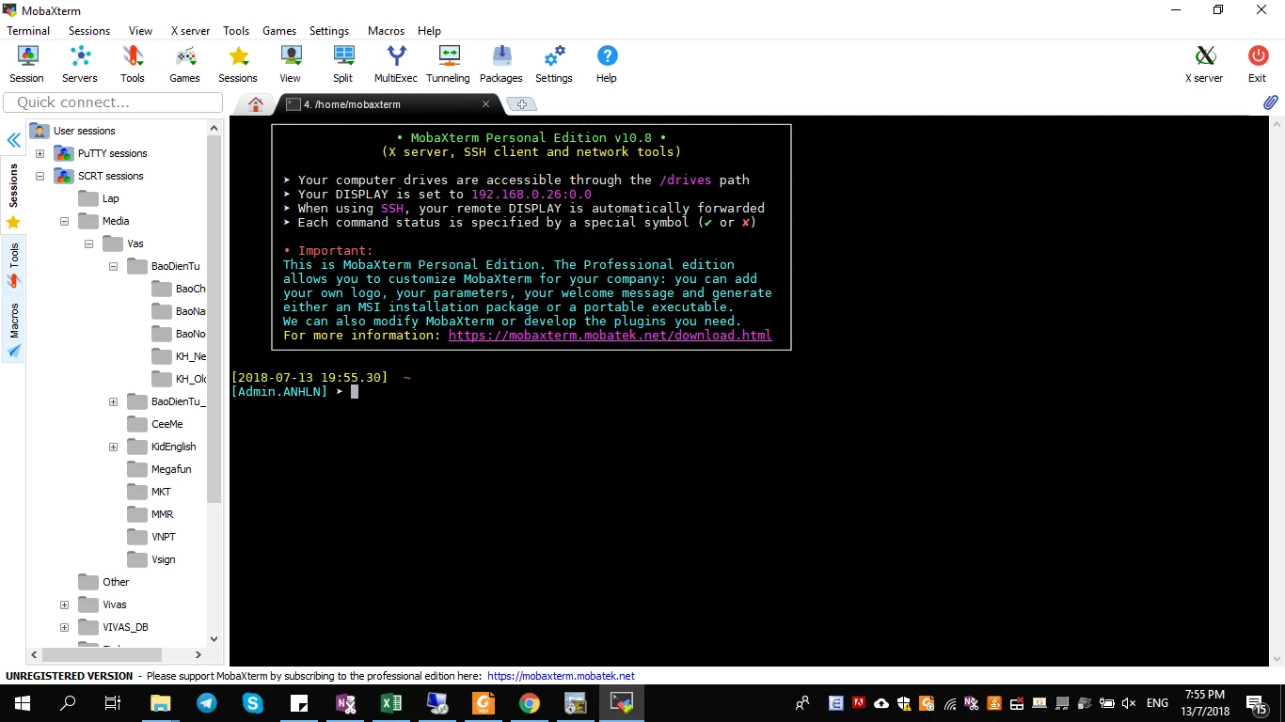Expand the Vivas folder node
The image size is (1285, 722).
tap(64, 604)
